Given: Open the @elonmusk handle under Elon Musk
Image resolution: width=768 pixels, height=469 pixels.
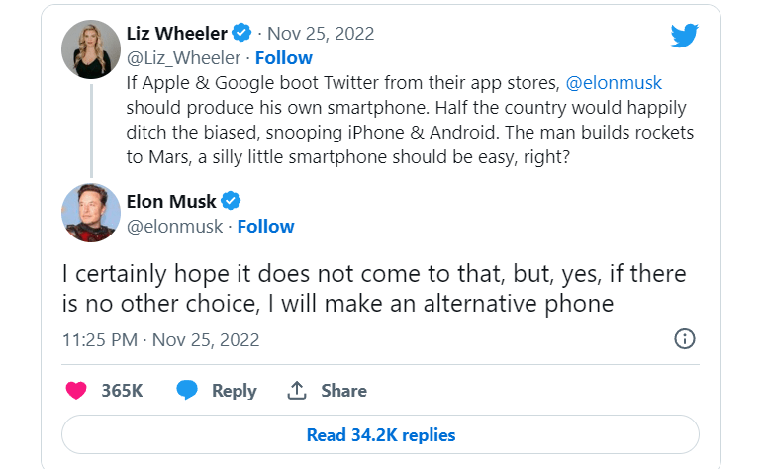Looking at the screenshot, I should coord(174,227).
